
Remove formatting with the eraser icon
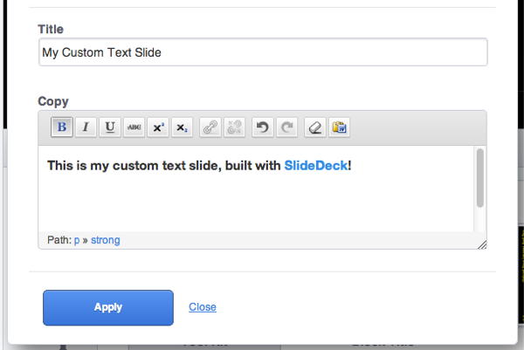315,127
